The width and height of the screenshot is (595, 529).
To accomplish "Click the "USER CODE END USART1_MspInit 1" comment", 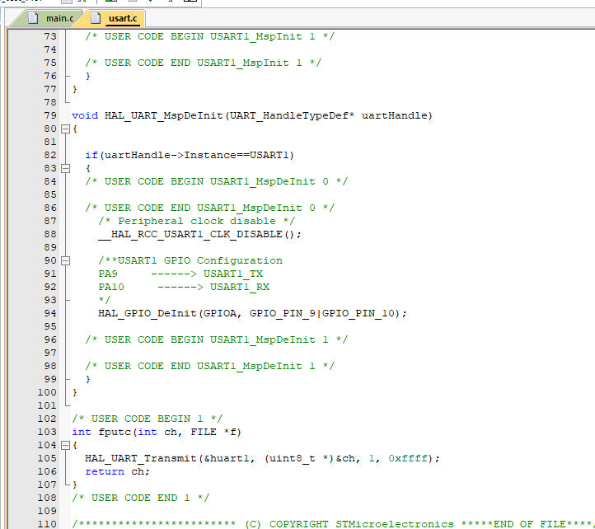I will click(x=204, y=63).
